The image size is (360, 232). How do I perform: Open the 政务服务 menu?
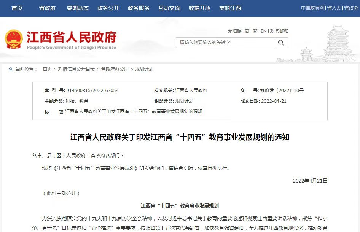[x=139, y=8]
